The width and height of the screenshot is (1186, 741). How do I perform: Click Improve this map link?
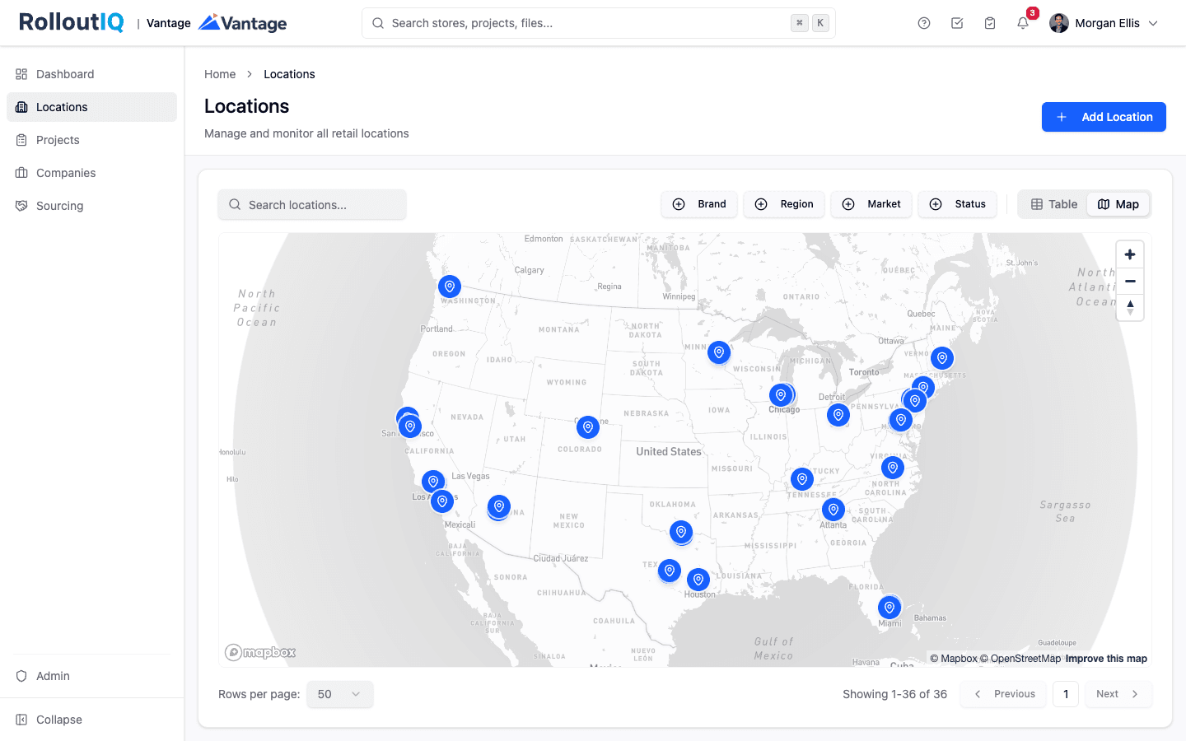coord(1106,659)
